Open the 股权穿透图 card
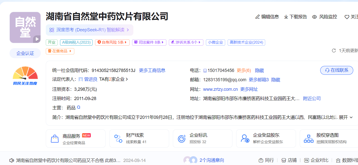This screenshot has height=165, width=358. (x=329, y=138)
